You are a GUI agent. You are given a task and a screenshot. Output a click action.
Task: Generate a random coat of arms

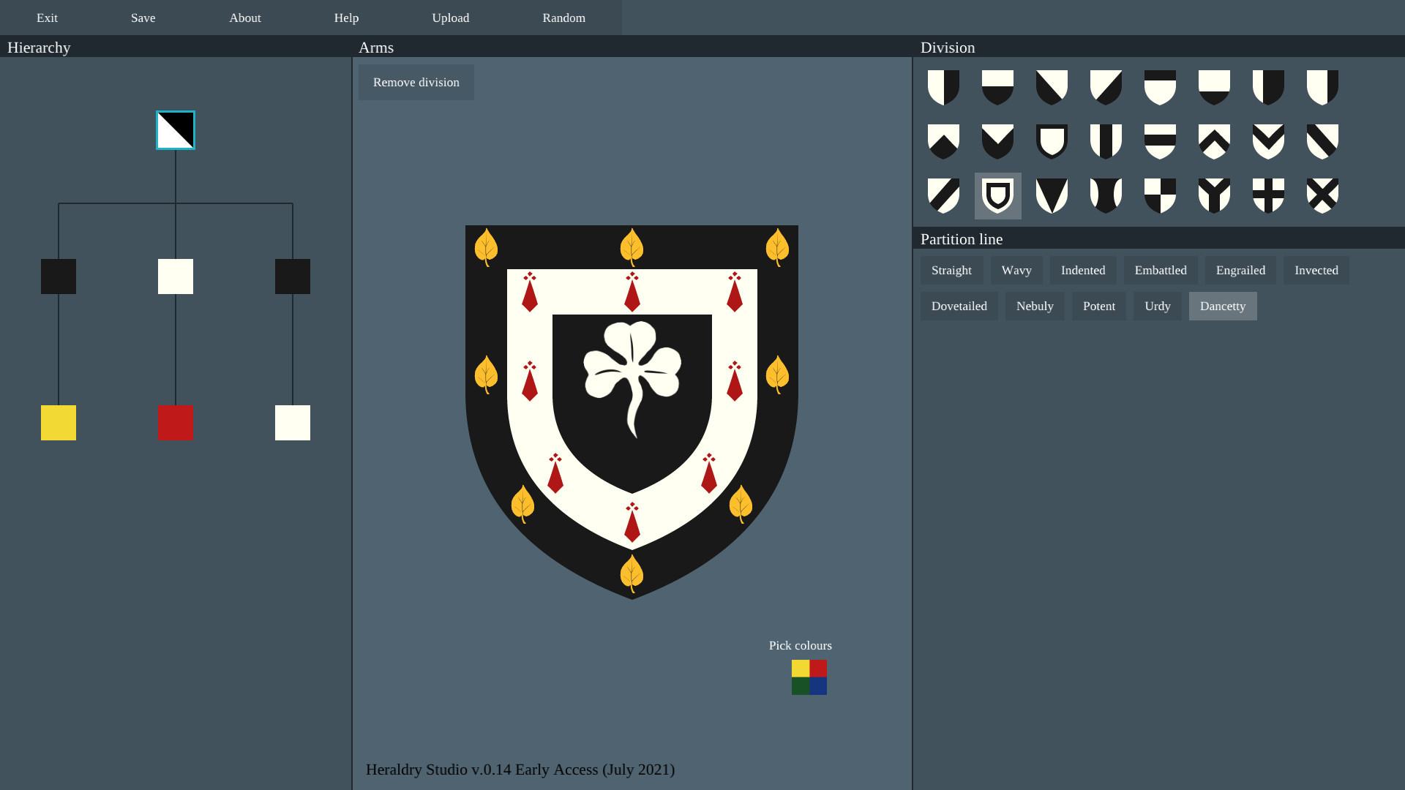tap(563, 18)
